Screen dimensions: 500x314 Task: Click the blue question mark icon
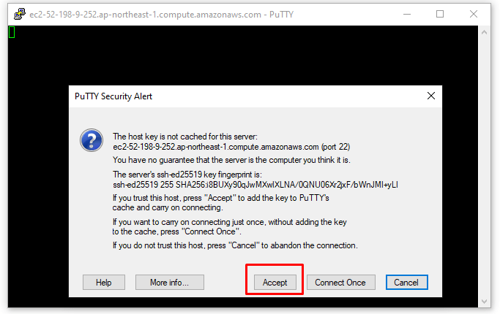tap(92, 140)
